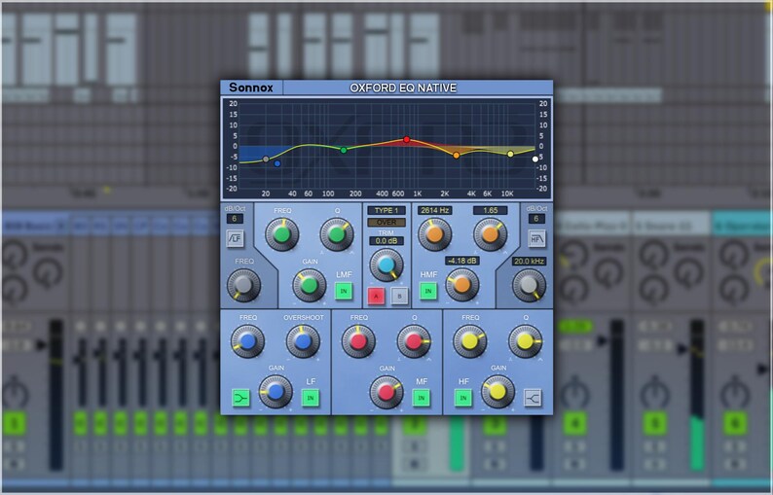
Task: Toggle the HMF band IN button
Action: coord(428,291)
